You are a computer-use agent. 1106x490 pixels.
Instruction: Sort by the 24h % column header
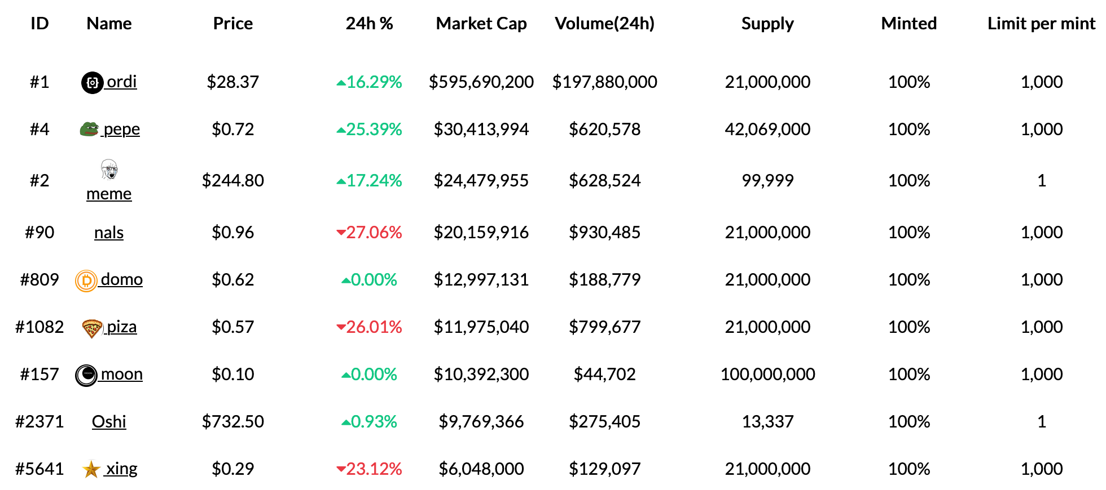369,24
